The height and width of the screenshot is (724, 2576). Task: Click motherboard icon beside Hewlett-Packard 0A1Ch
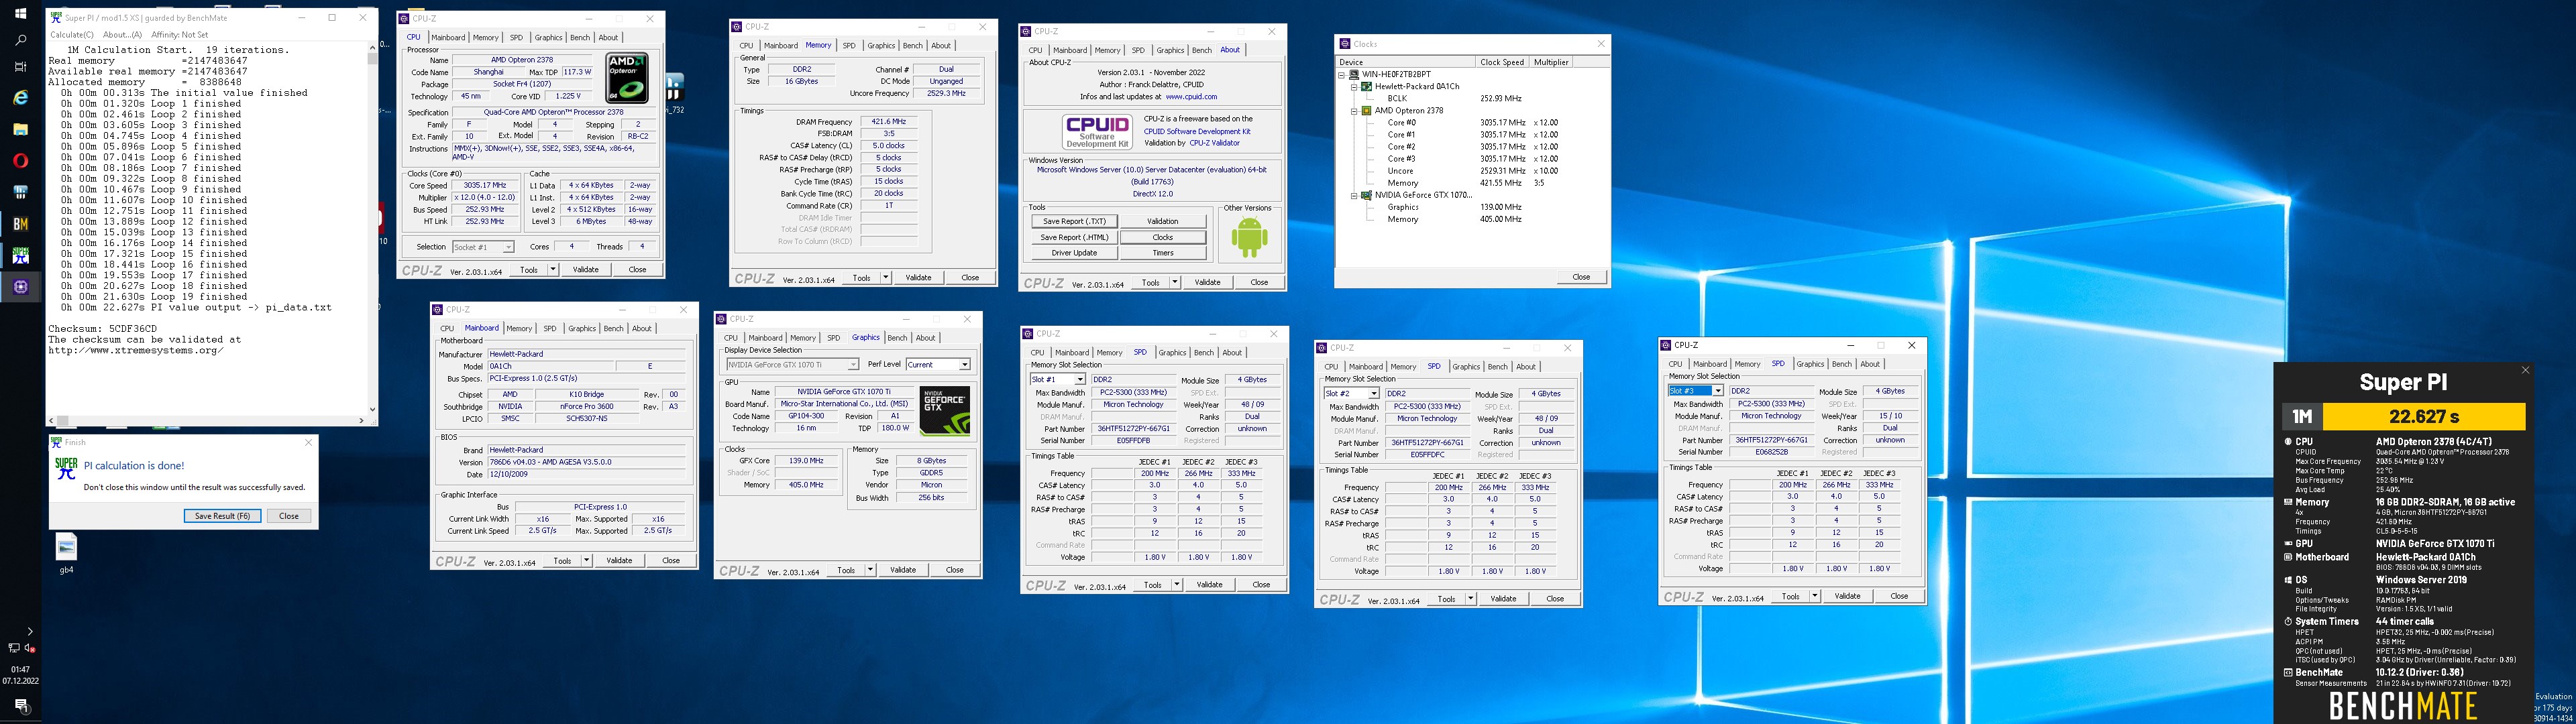coord(1367,86)
